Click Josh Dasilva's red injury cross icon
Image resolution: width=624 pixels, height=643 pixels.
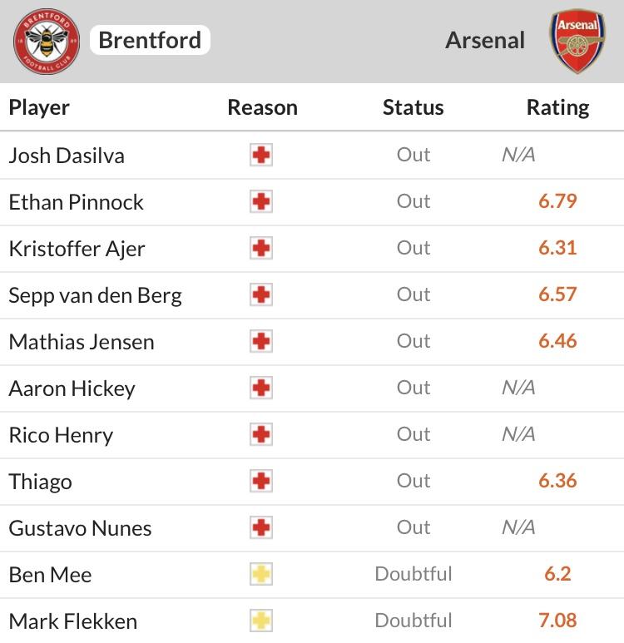[261, 155]
